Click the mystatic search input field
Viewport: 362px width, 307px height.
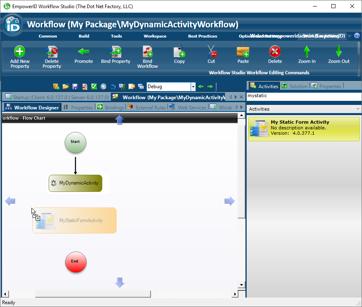304,97
